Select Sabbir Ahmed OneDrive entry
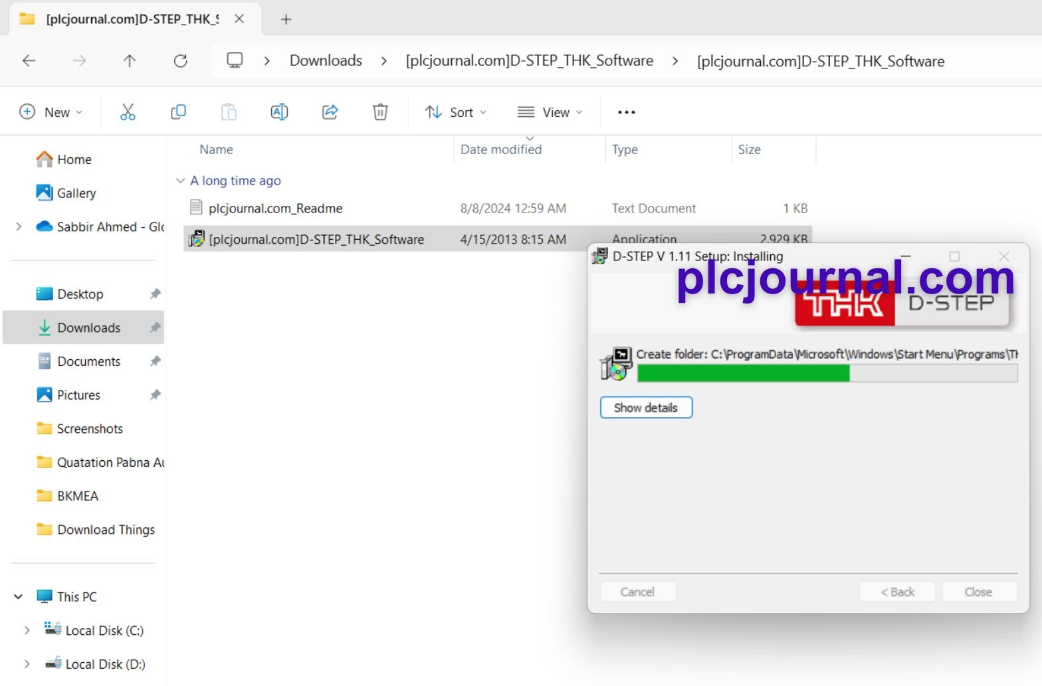Image resolution: width=1042 pixels, height=686 pixels. (x=100, y=226)
